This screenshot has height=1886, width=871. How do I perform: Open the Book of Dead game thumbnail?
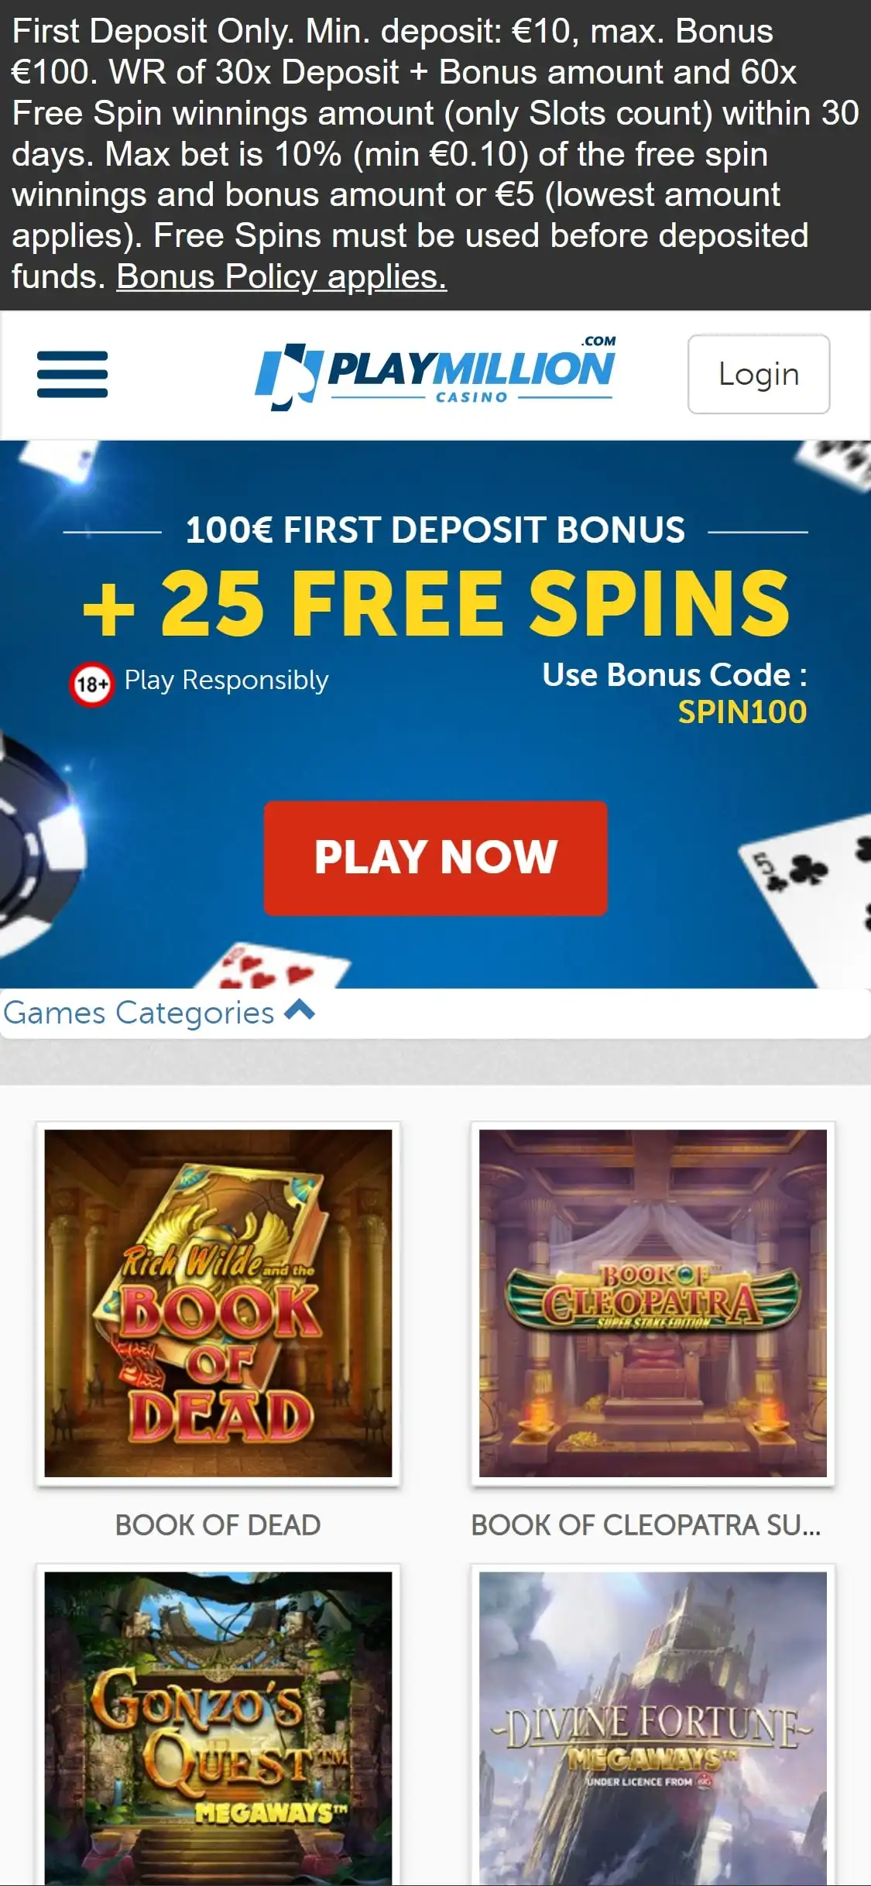[218, 1303]
